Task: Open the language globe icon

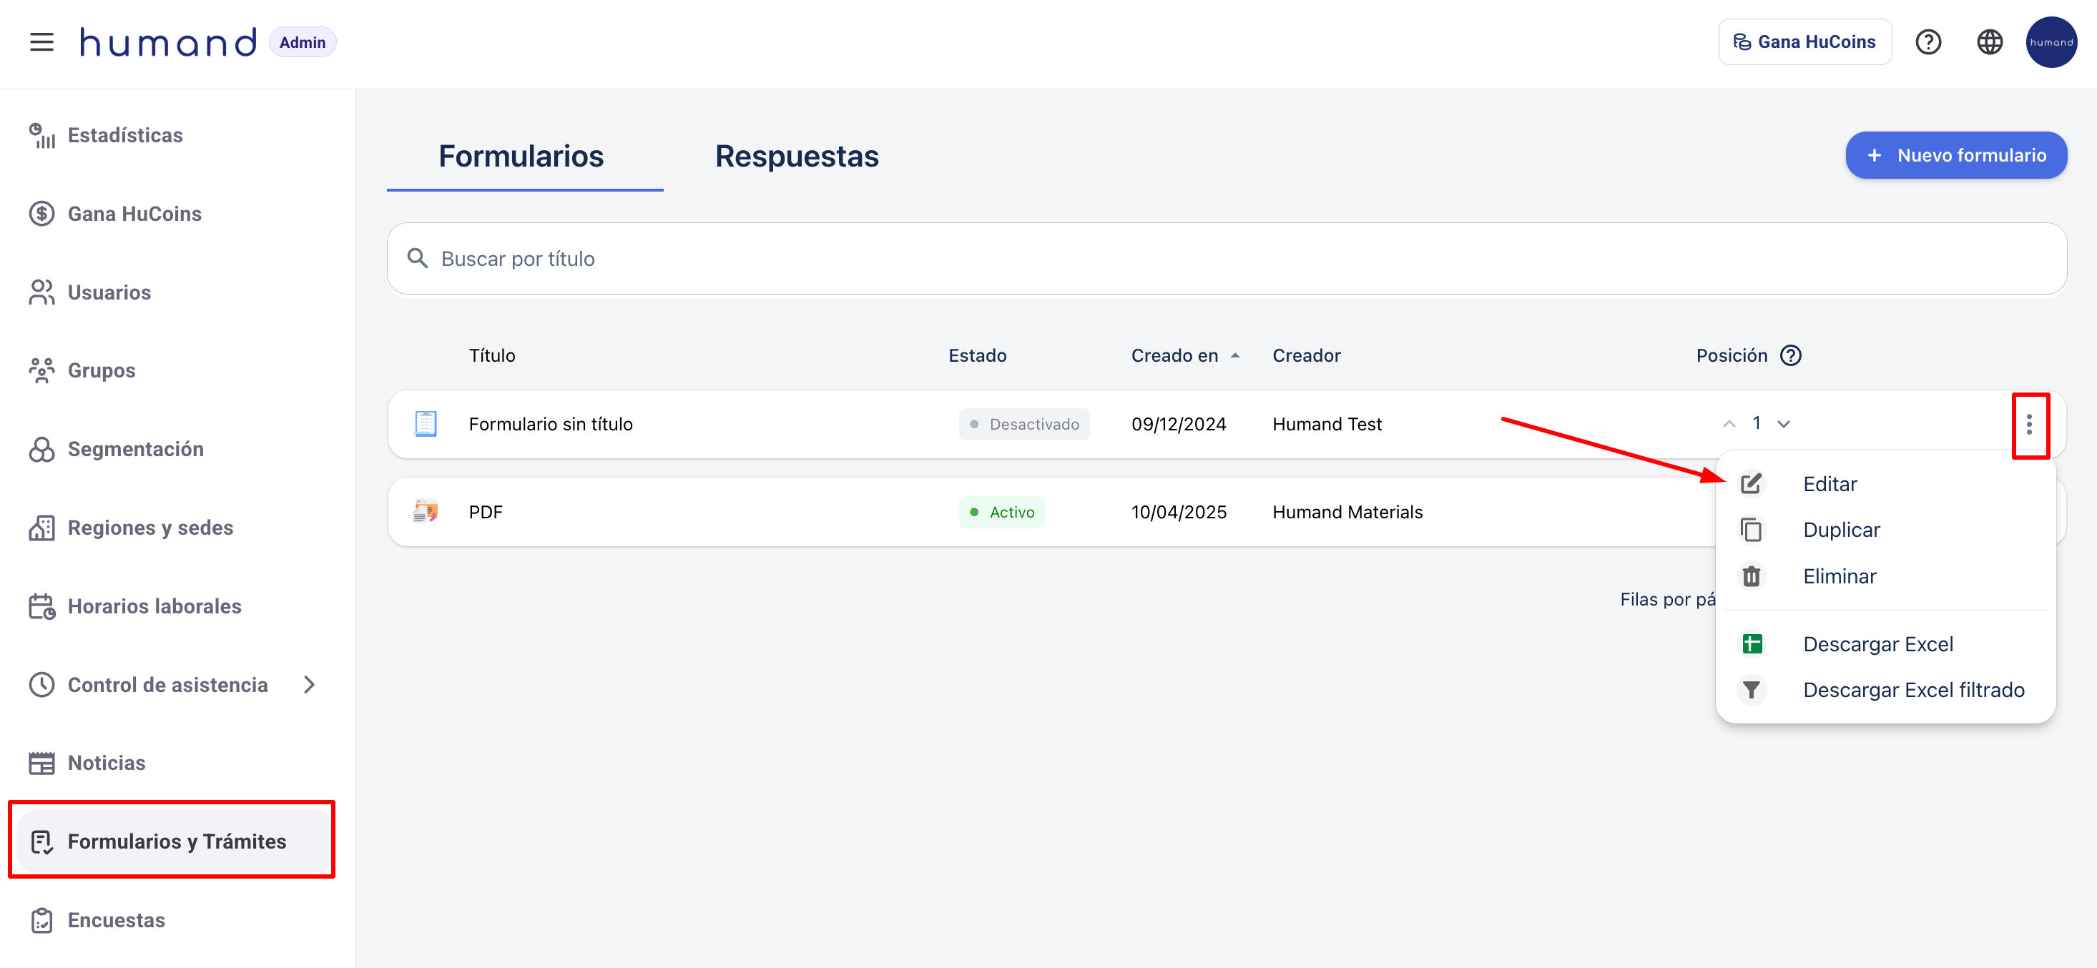Action: (1989, 41)
